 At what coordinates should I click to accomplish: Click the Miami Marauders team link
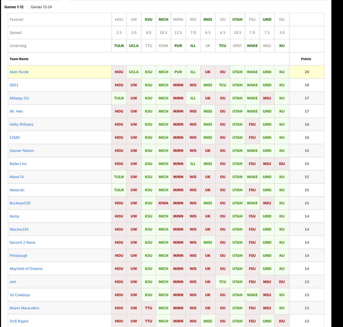coord(24,308)
